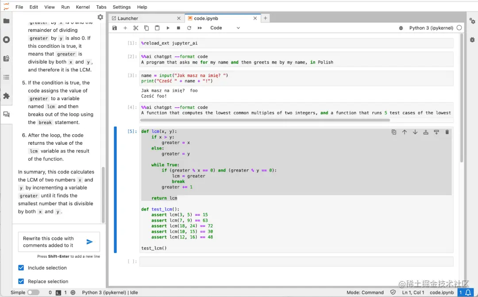
Task: Click the notebook vertical scrollbar
Action: coord(462,98)
